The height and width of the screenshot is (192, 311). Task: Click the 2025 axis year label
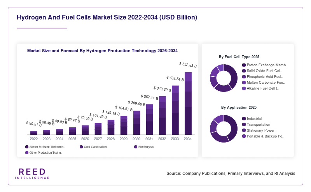[72, 139]
